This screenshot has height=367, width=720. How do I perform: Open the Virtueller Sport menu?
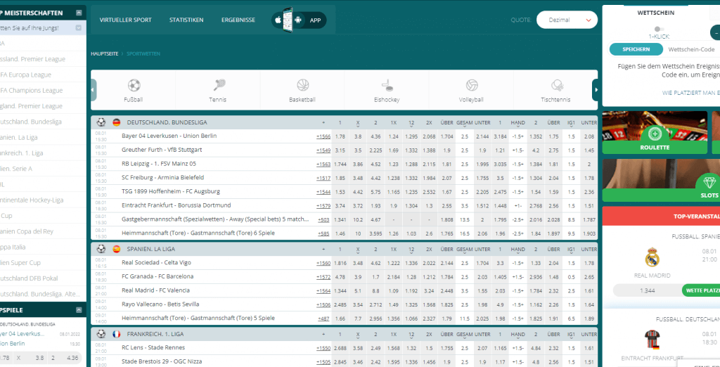125,20
